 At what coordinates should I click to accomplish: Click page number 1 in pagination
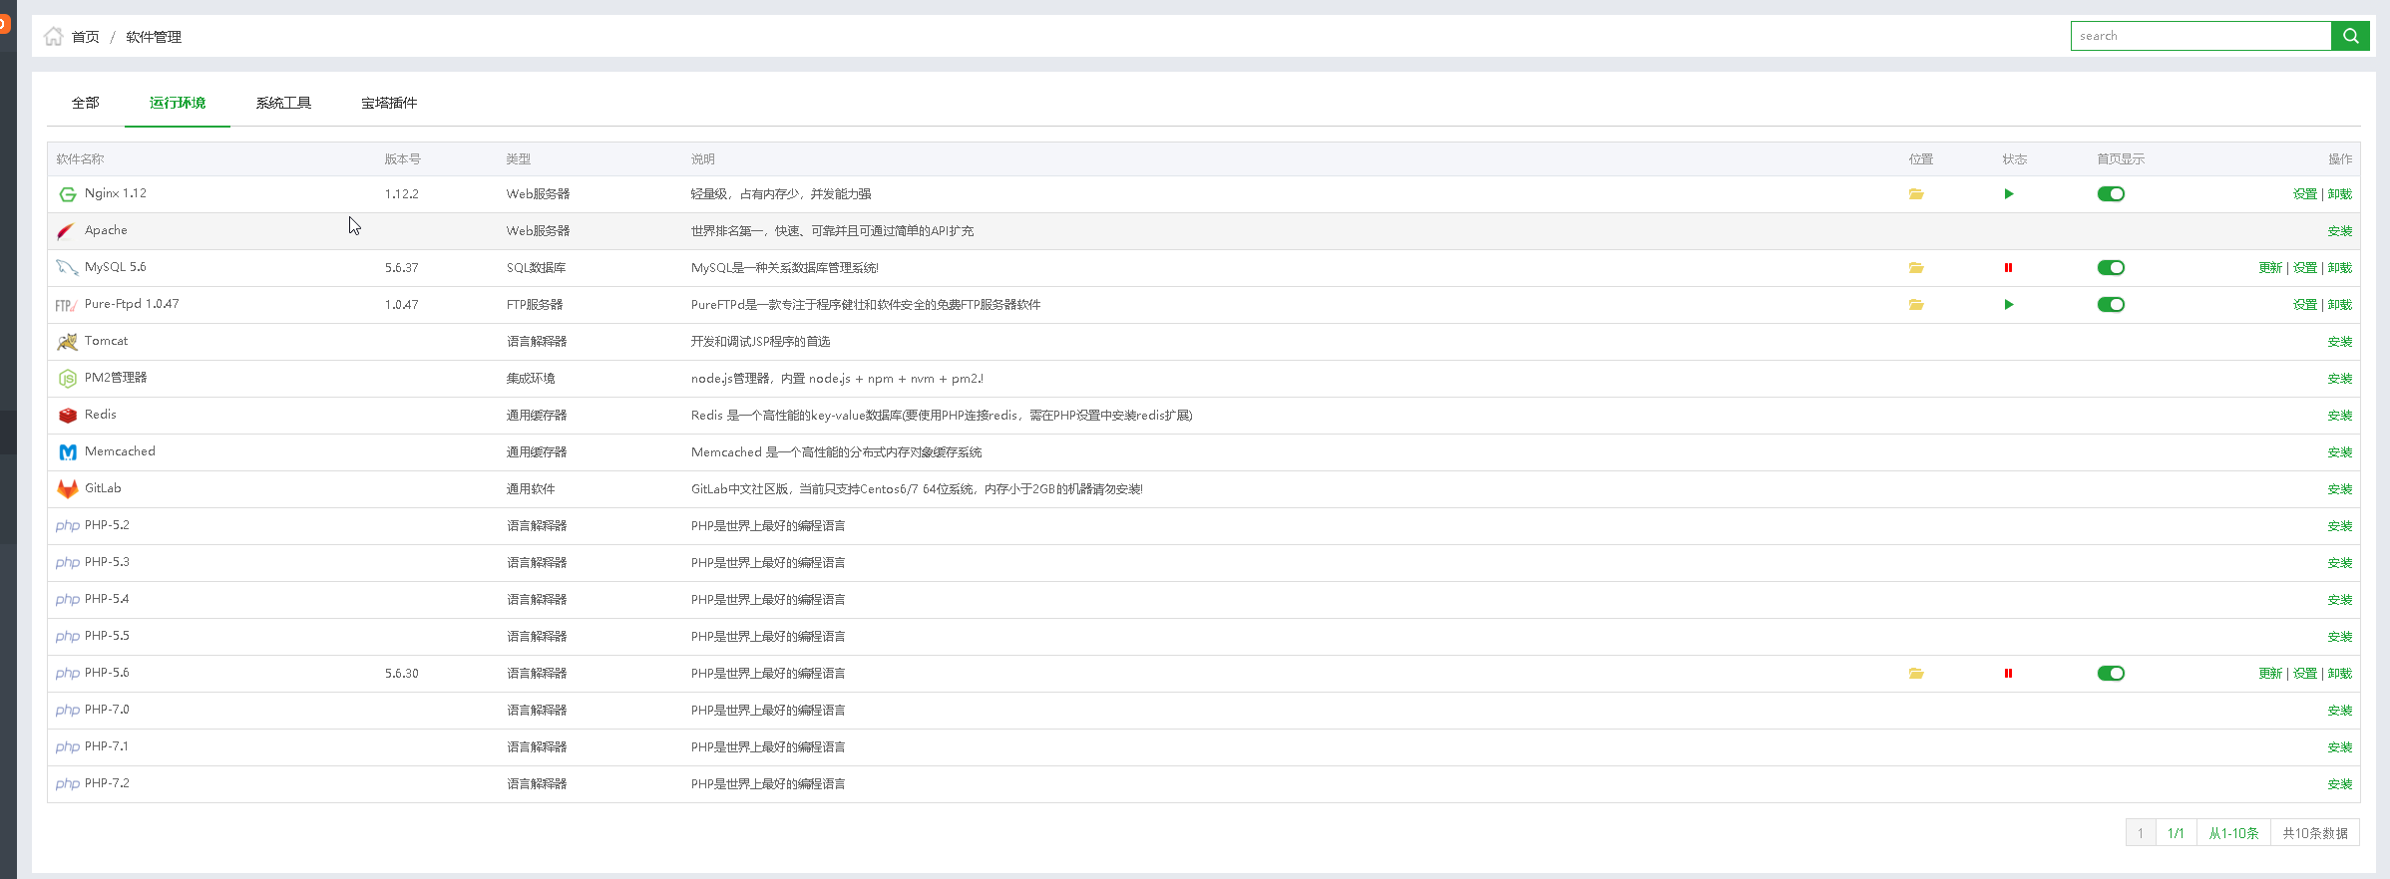coord(2140,833)
